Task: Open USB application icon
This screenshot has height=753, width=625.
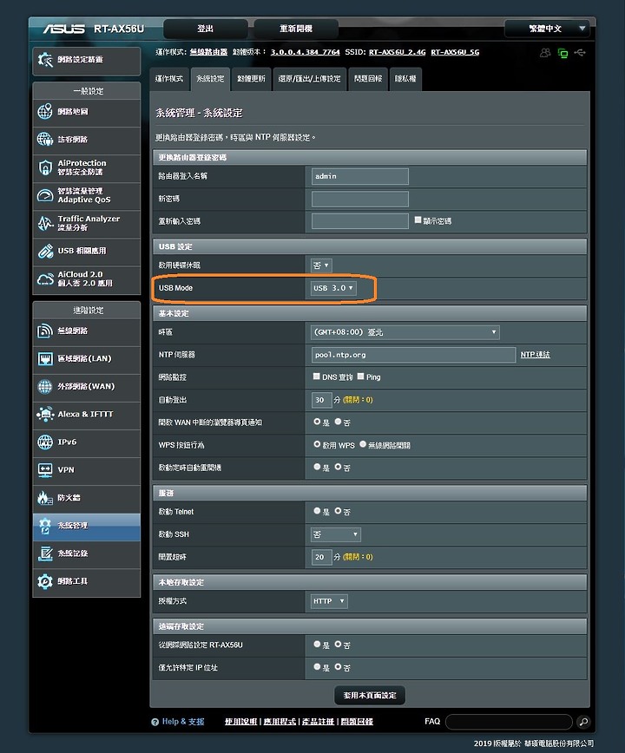Action: [45, 252]
